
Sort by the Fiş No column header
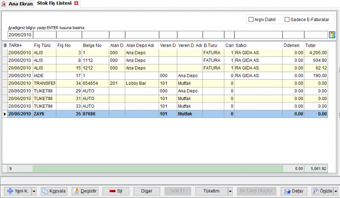click(x=69, y=45)
